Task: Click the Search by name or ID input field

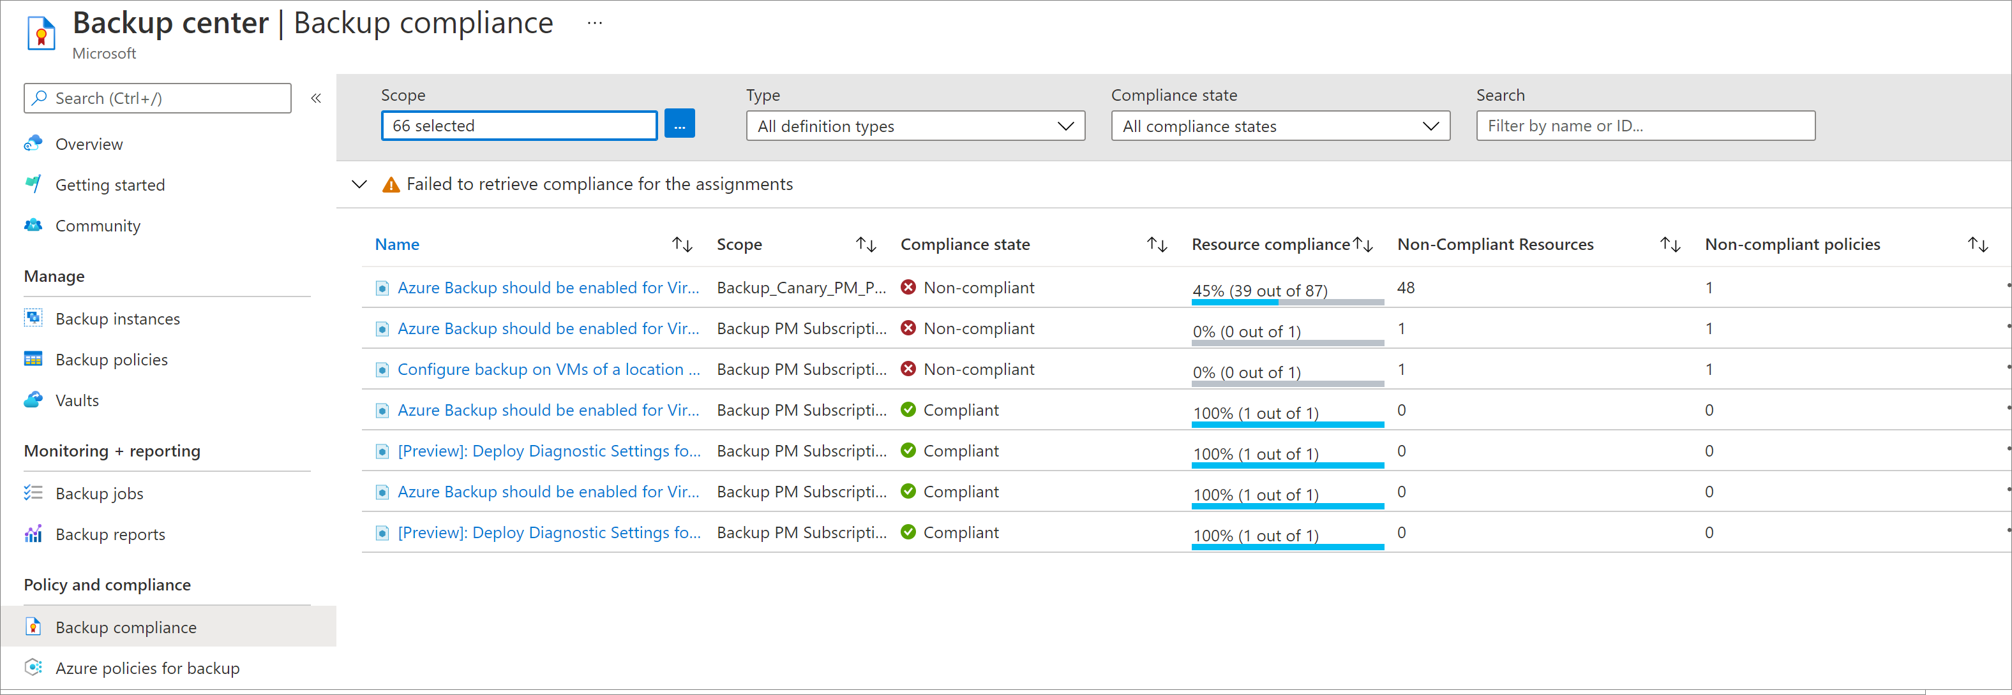Action: (1648, 126)
